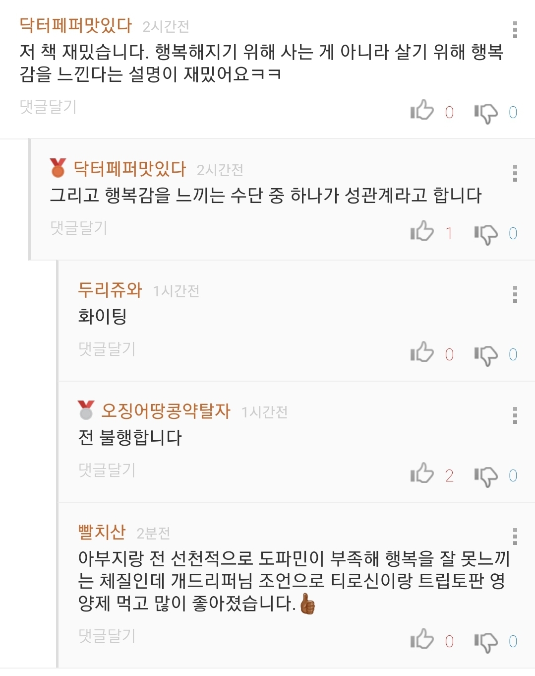Open more options on 오징어땅콩약탈자's comment
The height and width of the screenshot is (676, 535).
[x=515, y=415]
